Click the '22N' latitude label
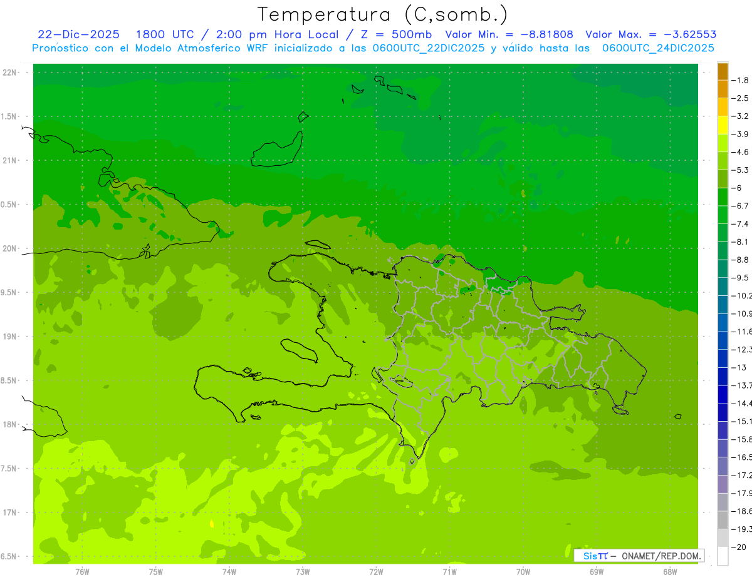Screen dimensions: 752x580 pyautogui.click(x=11, y=73)
